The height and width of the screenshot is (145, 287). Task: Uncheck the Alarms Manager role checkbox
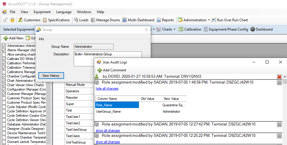(x=4, y=50)
